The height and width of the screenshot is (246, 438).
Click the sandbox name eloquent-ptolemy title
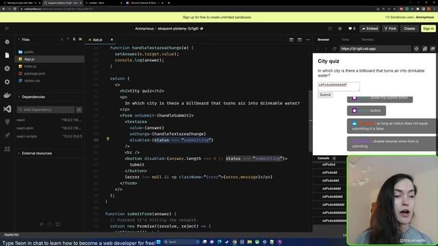click(178, 29)
